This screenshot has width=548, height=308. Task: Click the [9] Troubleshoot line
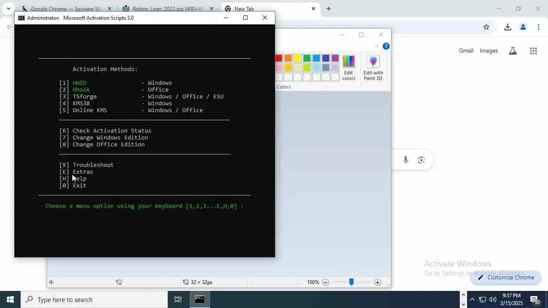(x=86, y=165)
